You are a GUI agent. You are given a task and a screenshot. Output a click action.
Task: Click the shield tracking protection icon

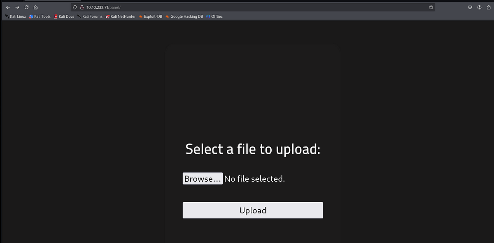point(75,7)
